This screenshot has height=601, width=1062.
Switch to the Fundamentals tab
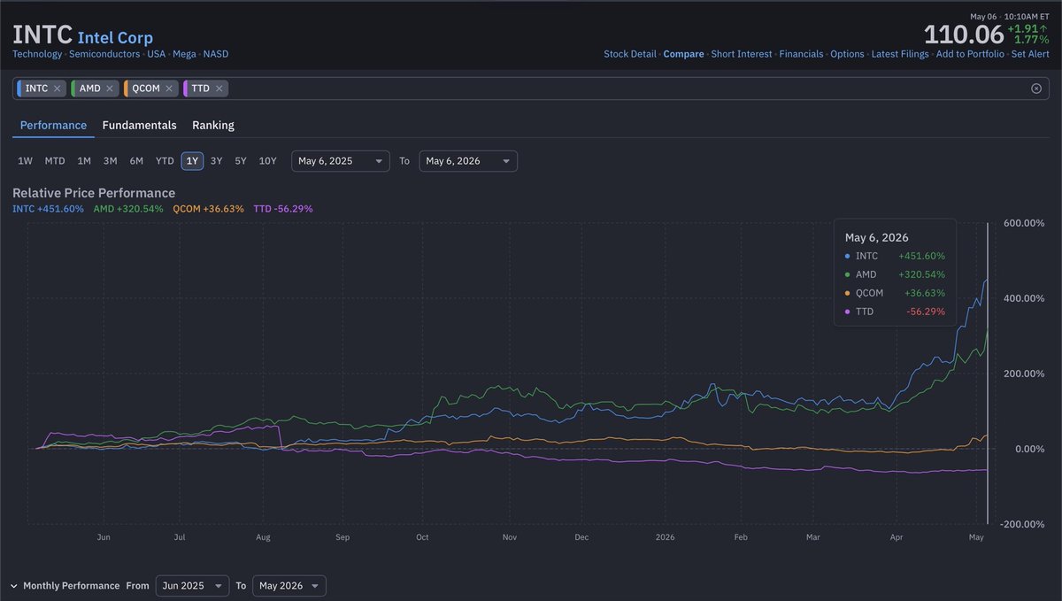[x=139, y=126]
